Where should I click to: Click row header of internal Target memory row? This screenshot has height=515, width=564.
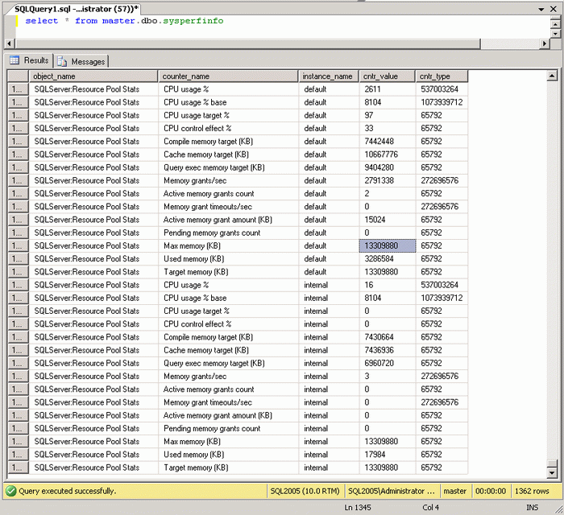(18, 468)
